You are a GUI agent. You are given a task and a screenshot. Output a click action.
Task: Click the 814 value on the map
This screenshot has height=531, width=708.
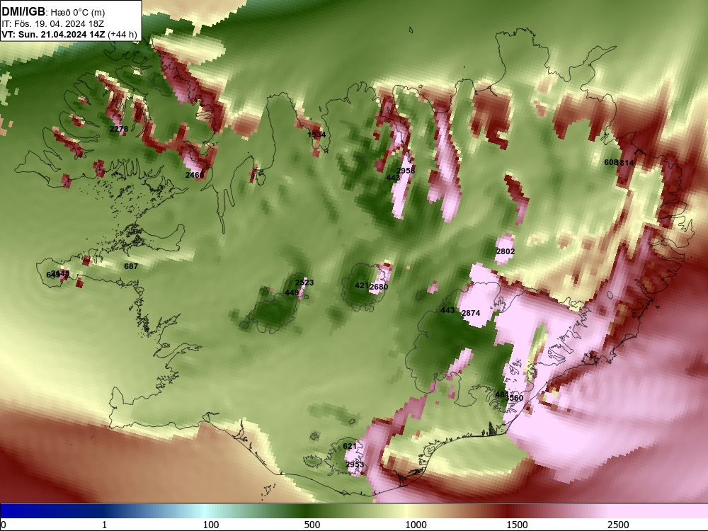(627, 163)
